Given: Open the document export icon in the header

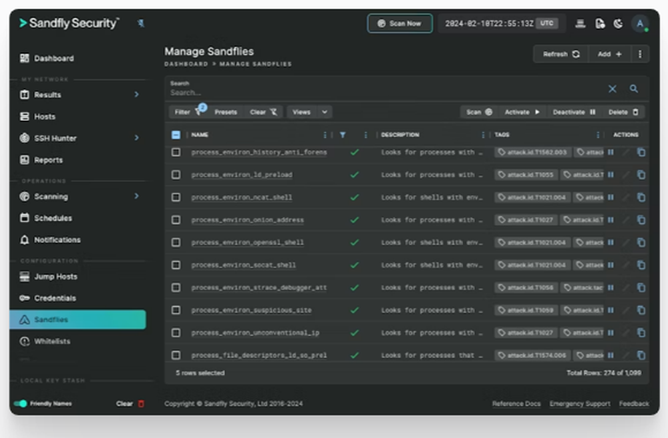Looking at the screenshot, I should tap(599, 23).
